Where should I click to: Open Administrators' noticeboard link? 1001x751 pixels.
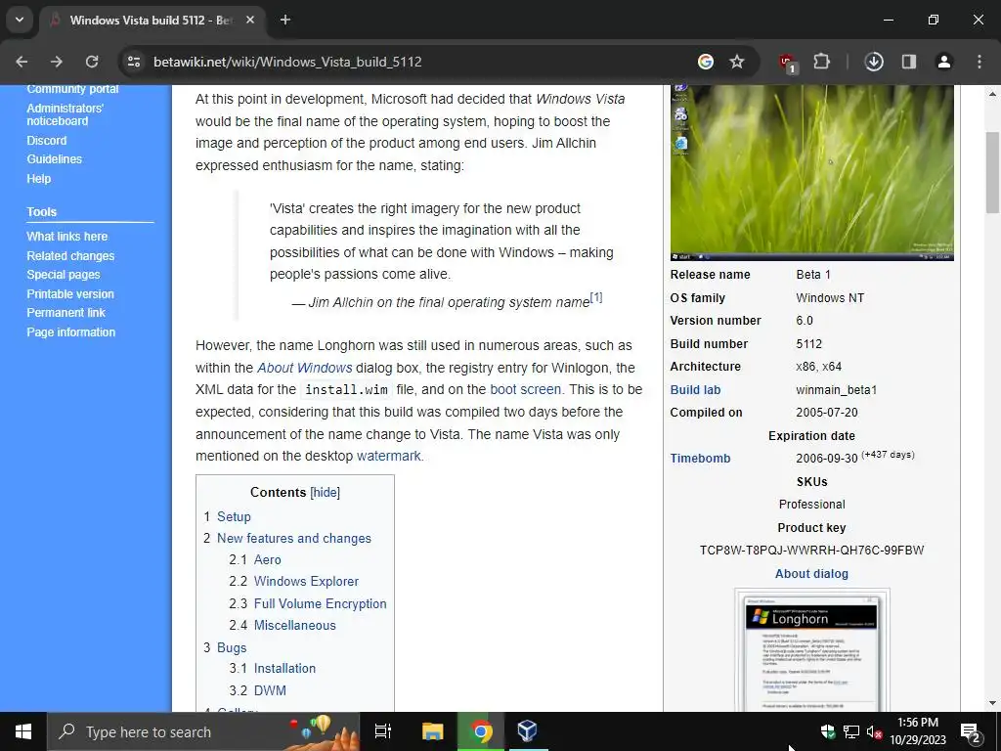65,114
